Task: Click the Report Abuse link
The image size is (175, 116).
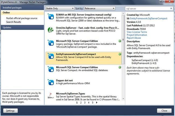Action: 134,38
